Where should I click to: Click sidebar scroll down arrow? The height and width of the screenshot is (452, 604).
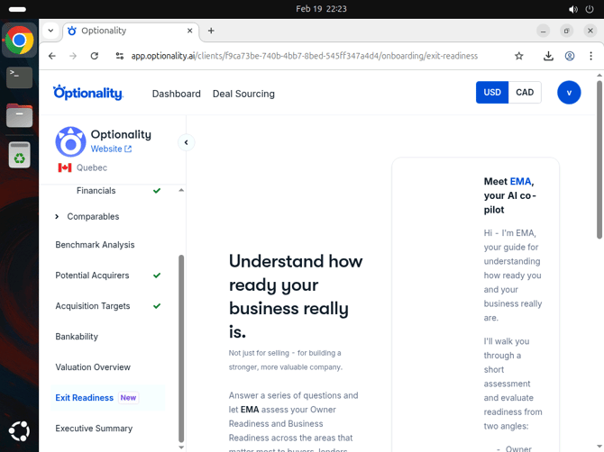(x=181, y=447)
